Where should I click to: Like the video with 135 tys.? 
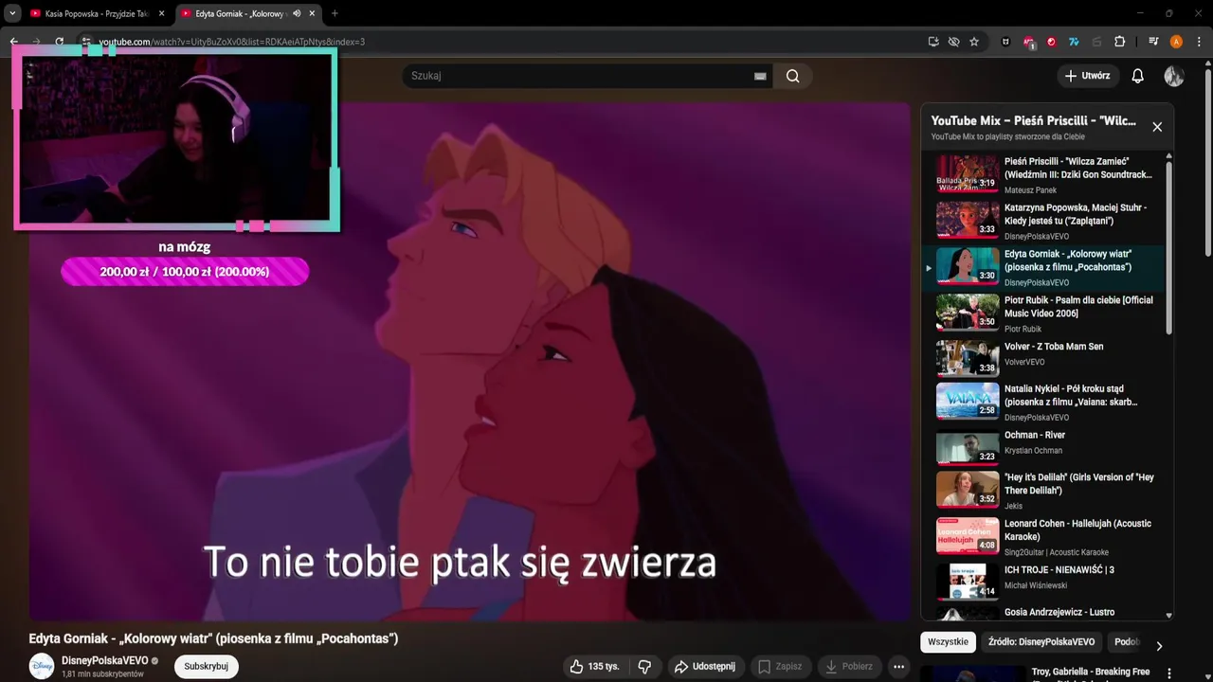point(594,666)
